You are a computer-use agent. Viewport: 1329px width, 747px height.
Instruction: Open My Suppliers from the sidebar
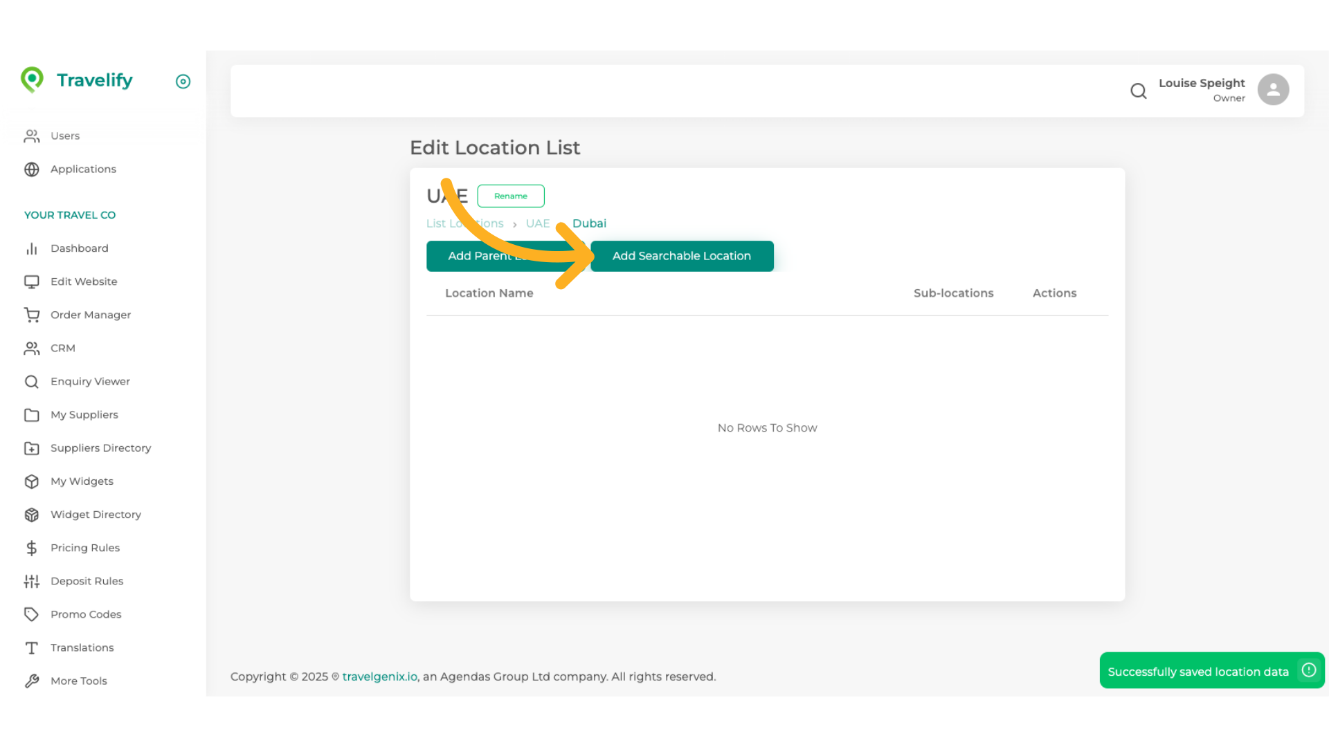point(84,414)
